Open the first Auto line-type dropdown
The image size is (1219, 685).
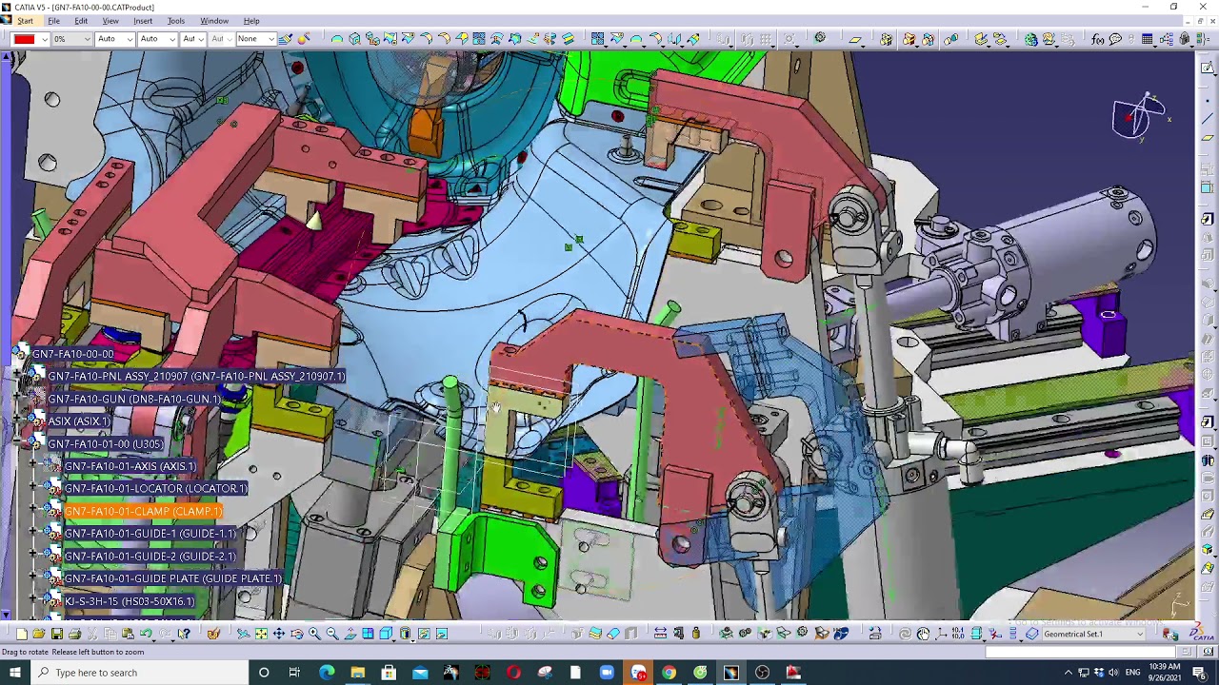click(x=130, y=39)
